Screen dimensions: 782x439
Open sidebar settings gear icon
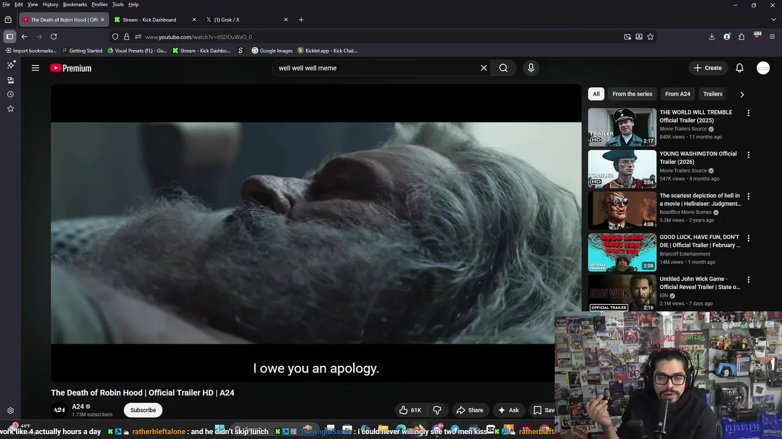click(10, 411)
